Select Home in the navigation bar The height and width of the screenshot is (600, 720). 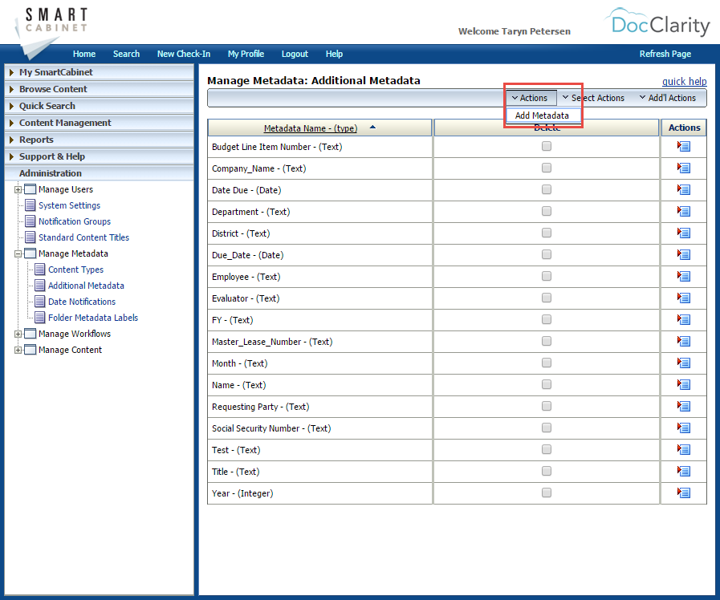point(83,54)
